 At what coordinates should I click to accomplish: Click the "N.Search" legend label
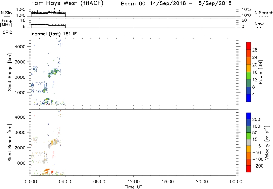pyautogui.click(x=263, y=13)
